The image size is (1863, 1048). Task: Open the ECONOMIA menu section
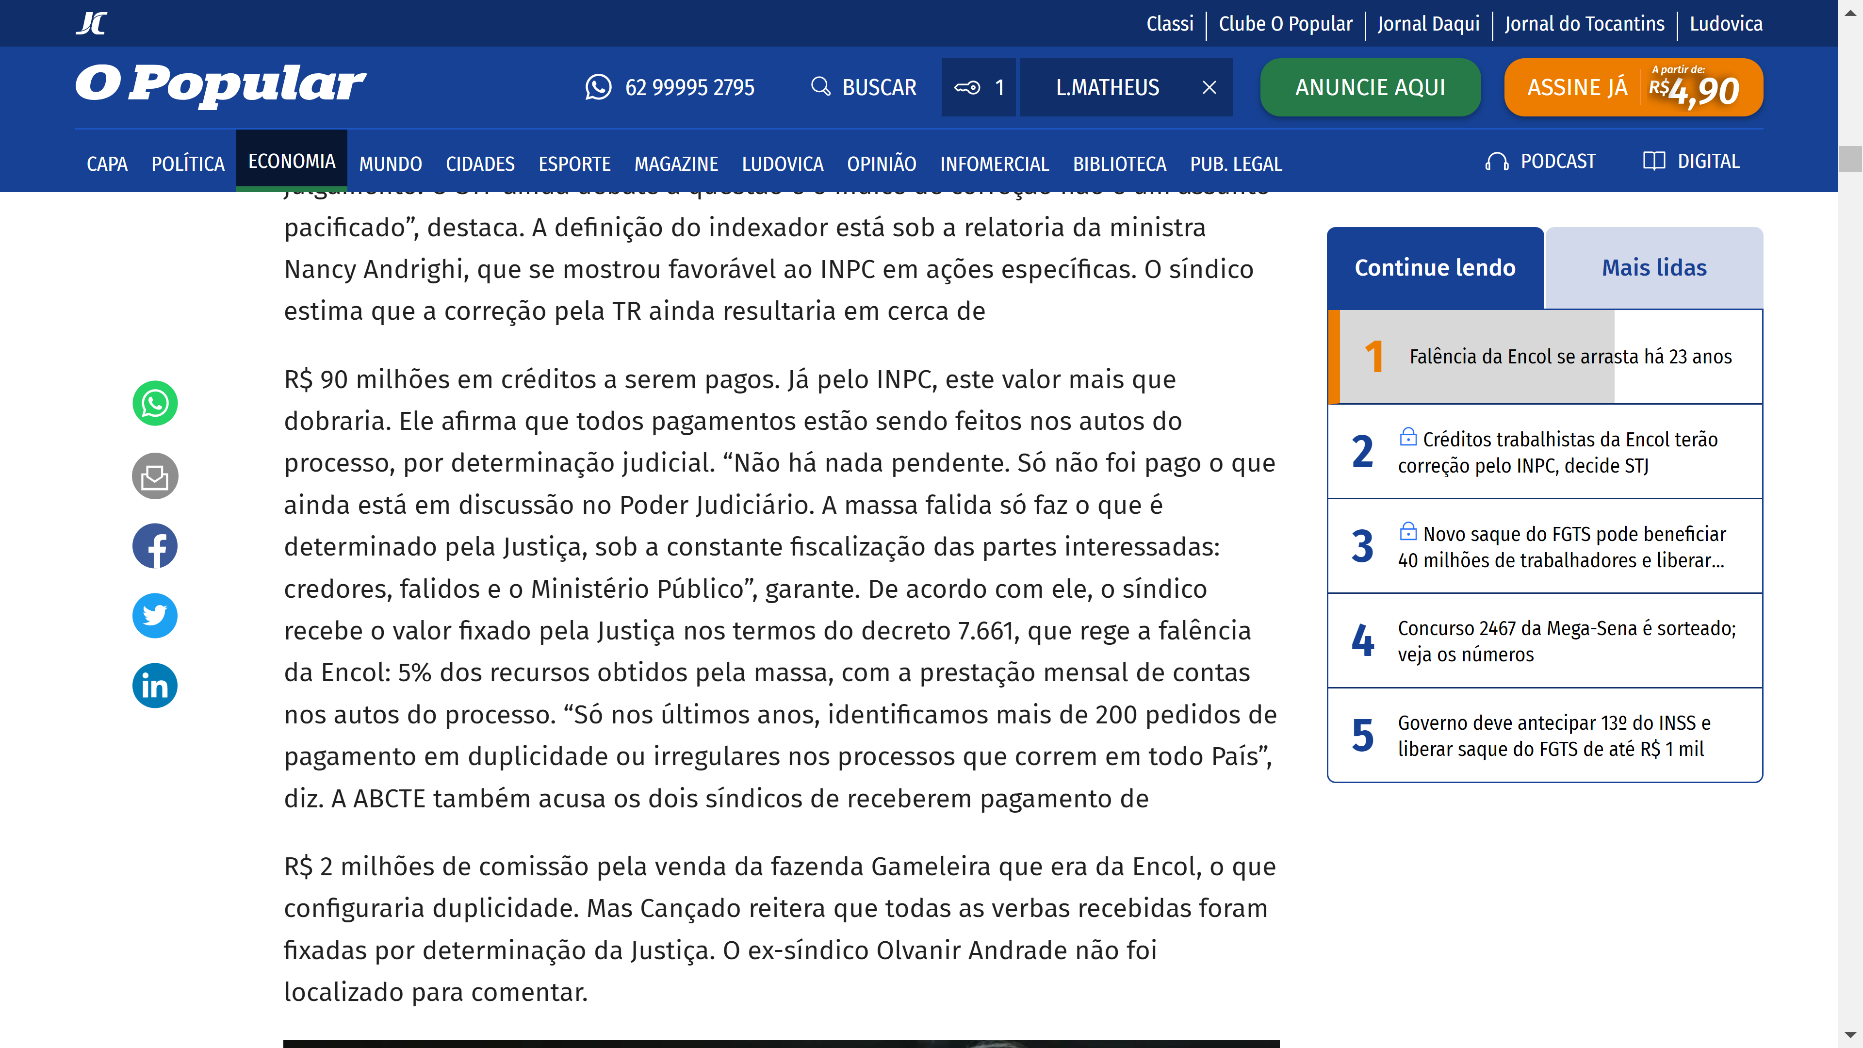(x=292, y=161)
